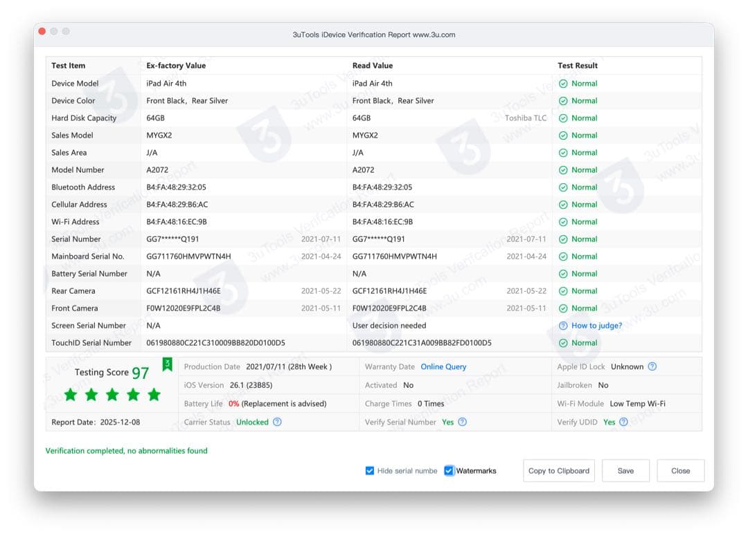Click the Copy to Clipboard button

coord(558,470)
